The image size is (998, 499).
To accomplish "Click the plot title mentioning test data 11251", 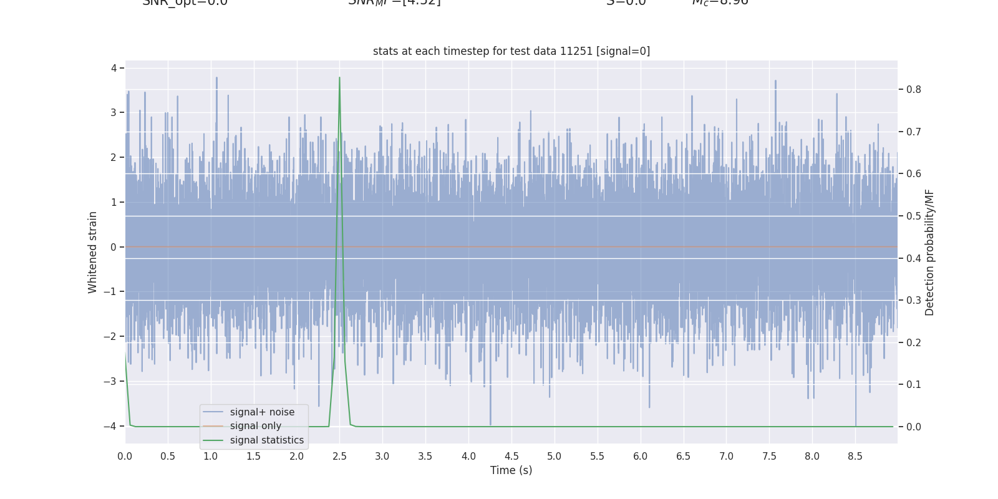I will (511, 51).
